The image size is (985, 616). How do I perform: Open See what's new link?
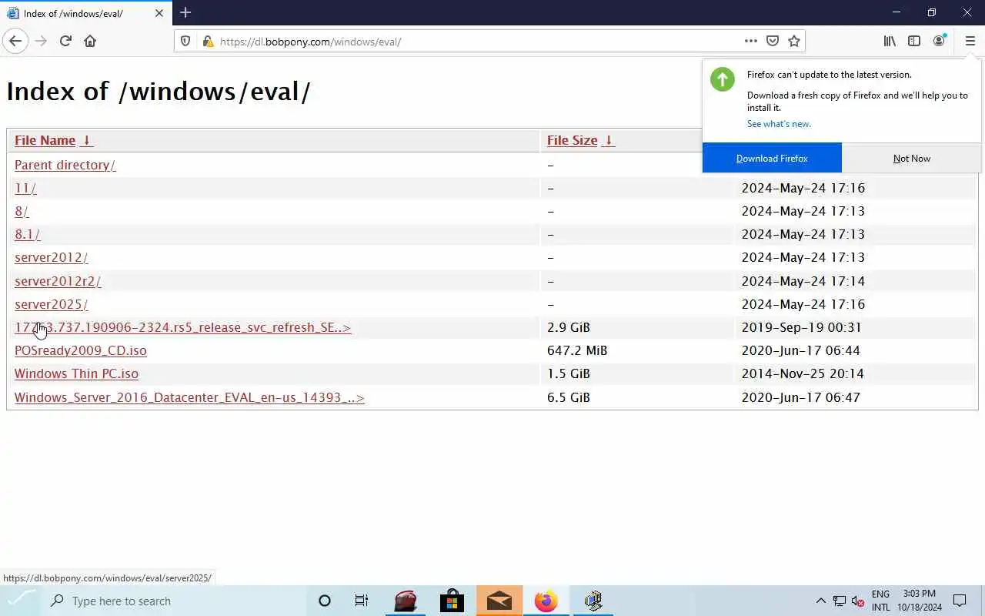coord(779,124)
